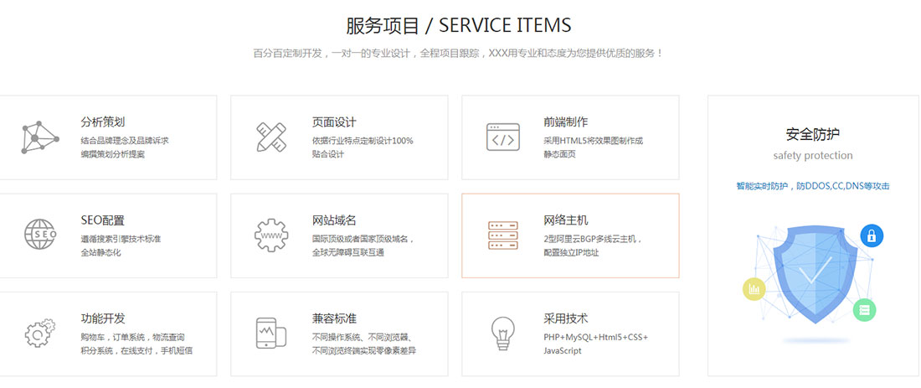Open the 网络主机 service title
This screenshot has width=921, height=388.
566,220
